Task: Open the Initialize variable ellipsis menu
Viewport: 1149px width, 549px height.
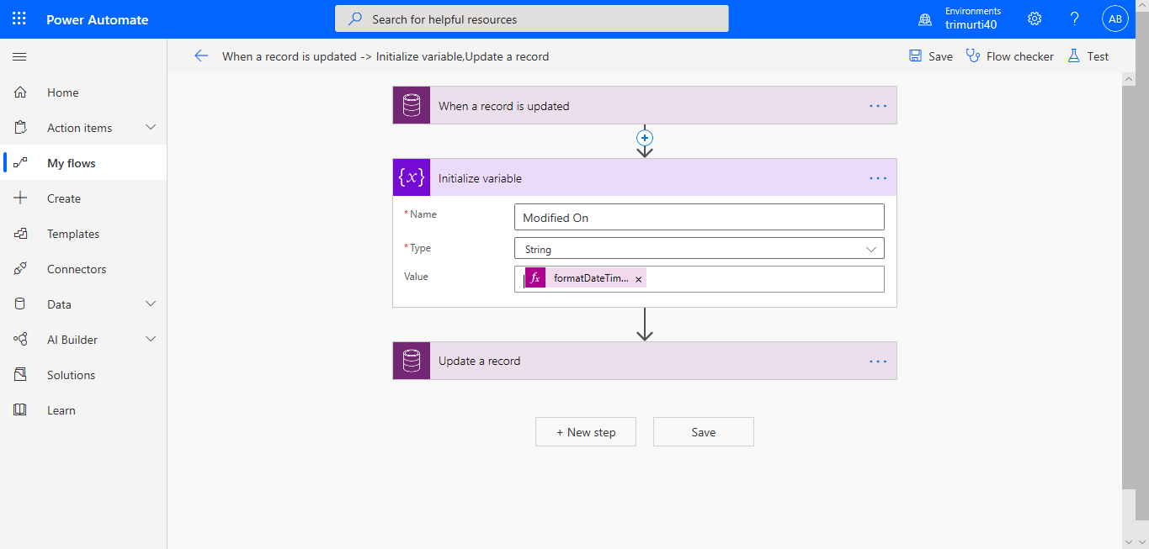Action: (x=878, y=177)
